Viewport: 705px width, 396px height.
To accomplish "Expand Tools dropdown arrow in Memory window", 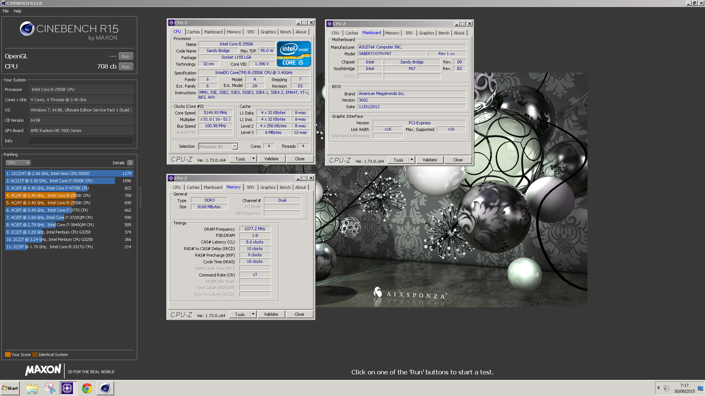I will (253, 314).
